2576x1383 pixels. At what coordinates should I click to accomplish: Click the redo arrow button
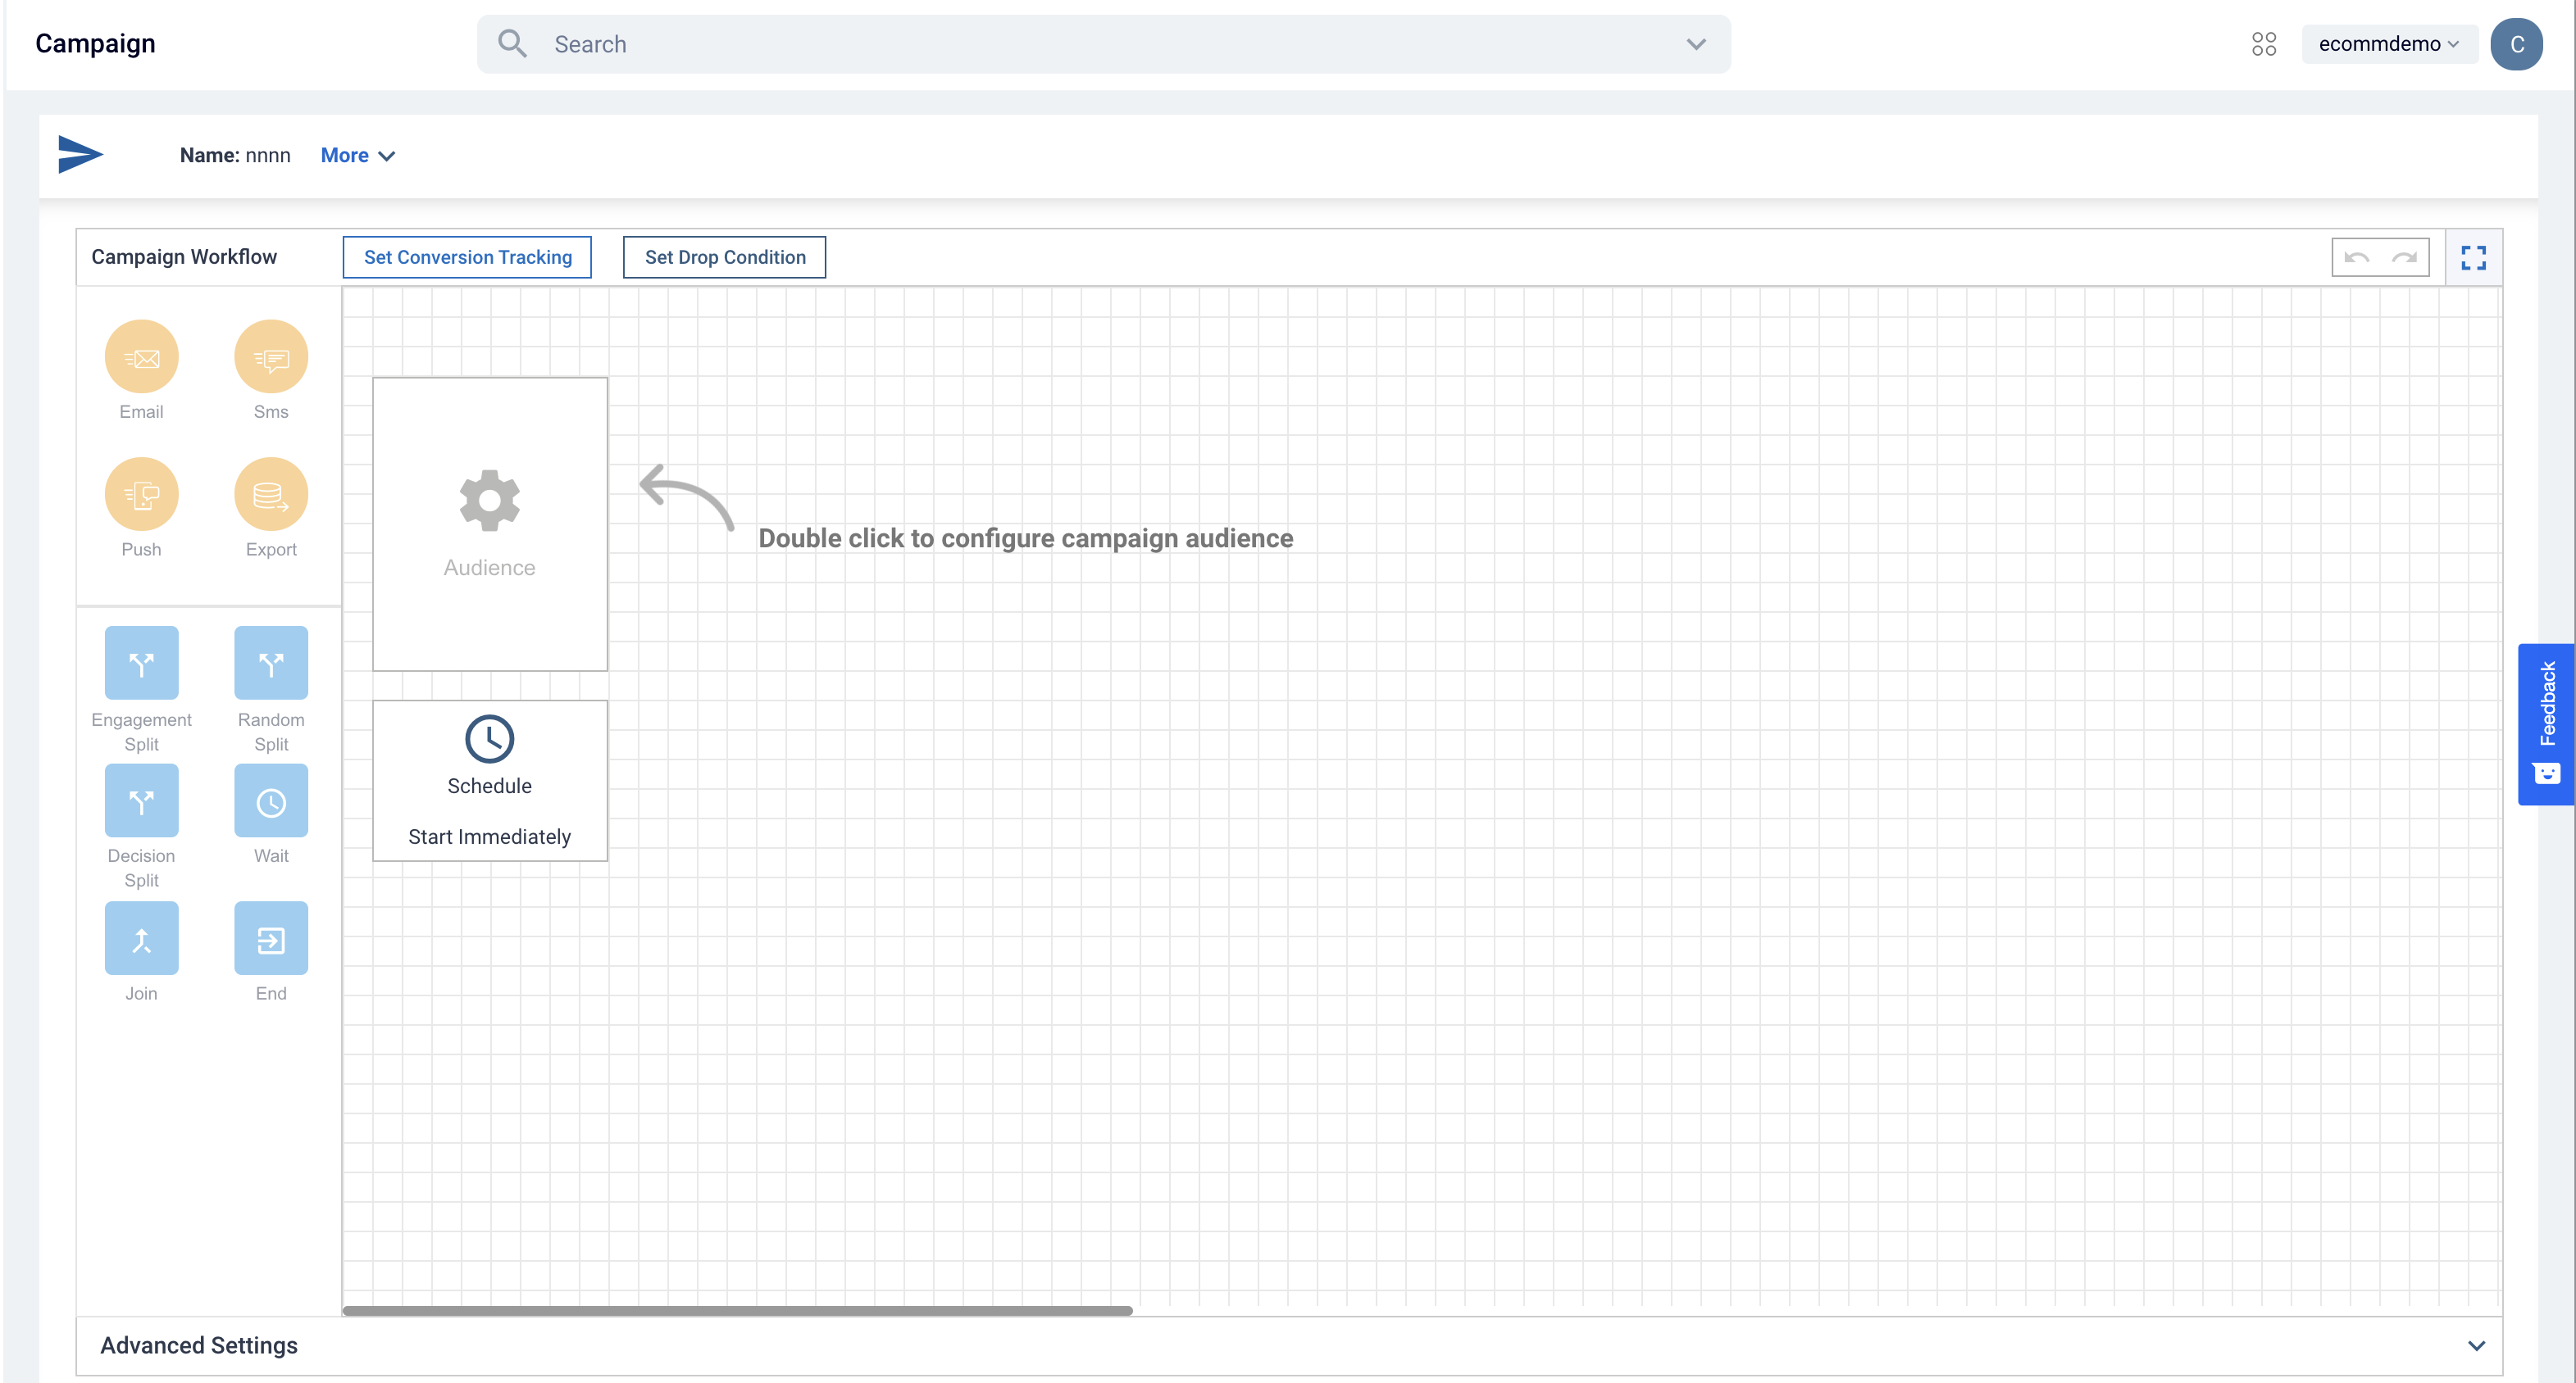(2404, 258)
